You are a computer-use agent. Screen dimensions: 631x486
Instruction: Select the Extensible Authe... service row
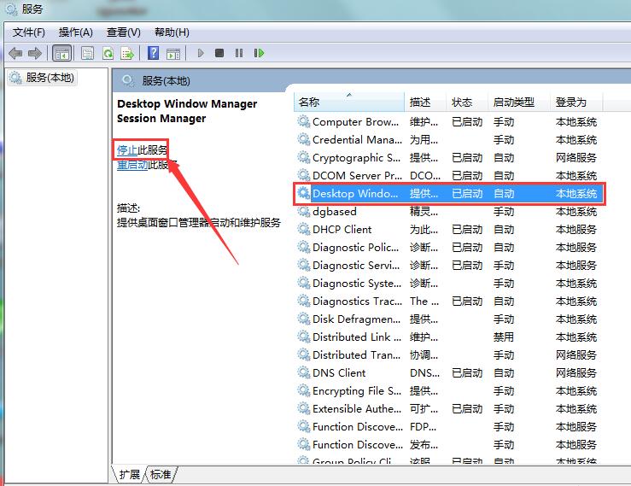point(449,408)
